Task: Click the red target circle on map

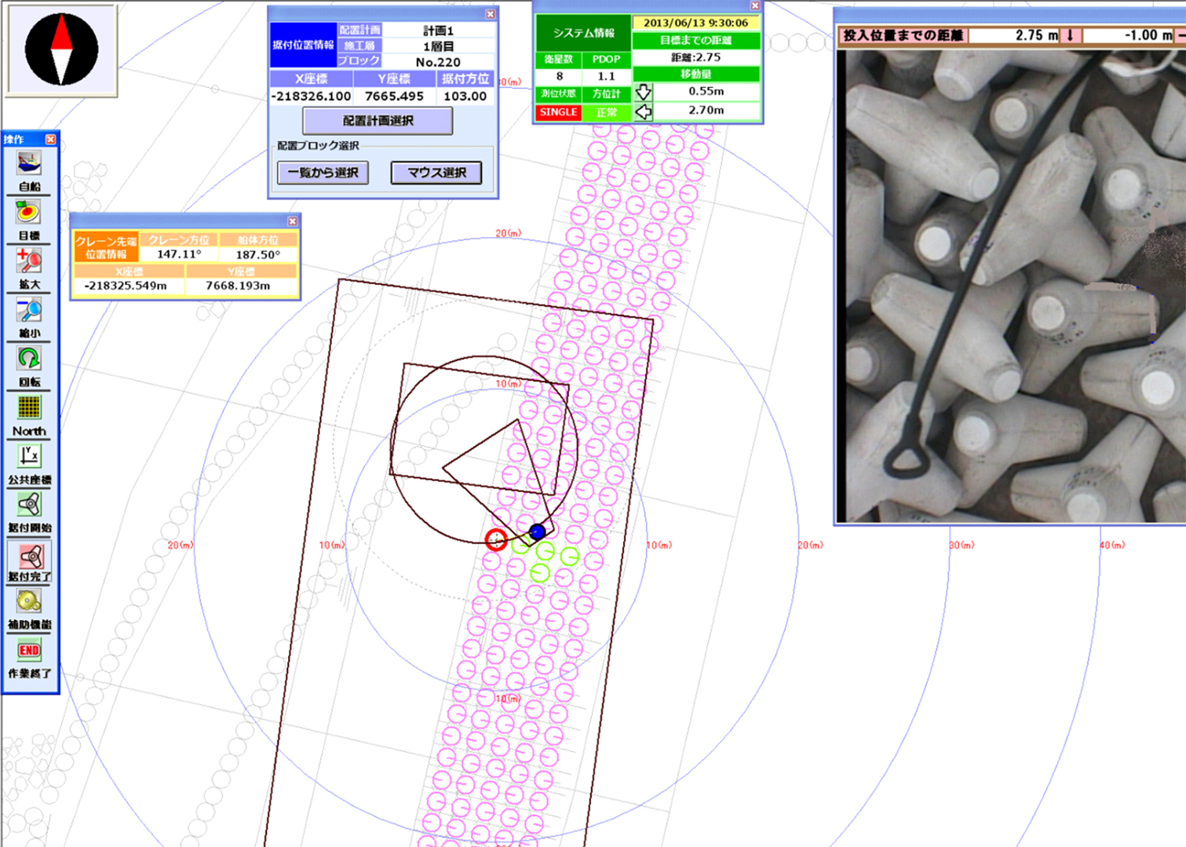Action: (x=495, y=539)
